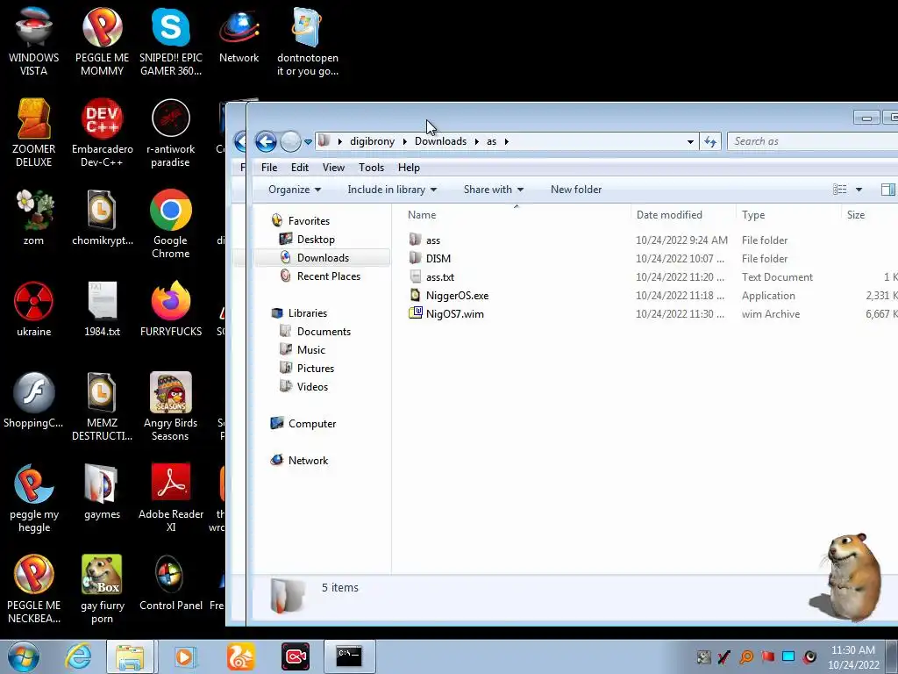Select the Google Chrome desktop icon

(x=171, y=224)
